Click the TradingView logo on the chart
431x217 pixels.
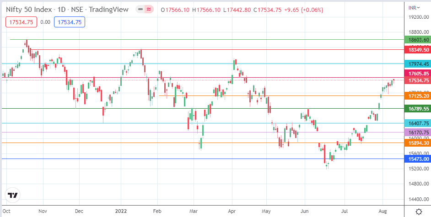[13, 196]
